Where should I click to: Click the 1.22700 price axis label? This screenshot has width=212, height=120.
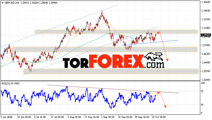point(206,71)
